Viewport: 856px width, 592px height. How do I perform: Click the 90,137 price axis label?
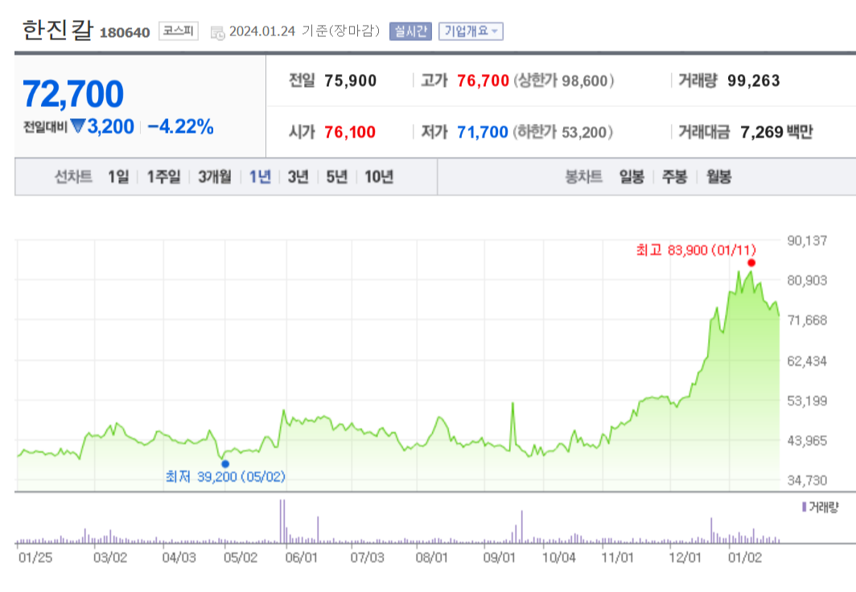807,240
